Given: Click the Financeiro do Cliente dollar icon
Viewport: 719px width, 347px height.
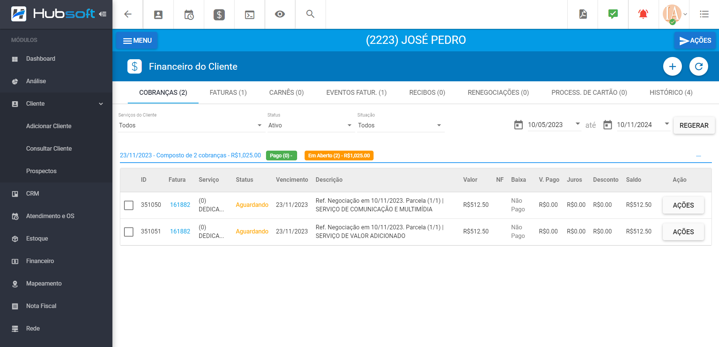Looking at the screenshot, I should [x=135, y=66].
